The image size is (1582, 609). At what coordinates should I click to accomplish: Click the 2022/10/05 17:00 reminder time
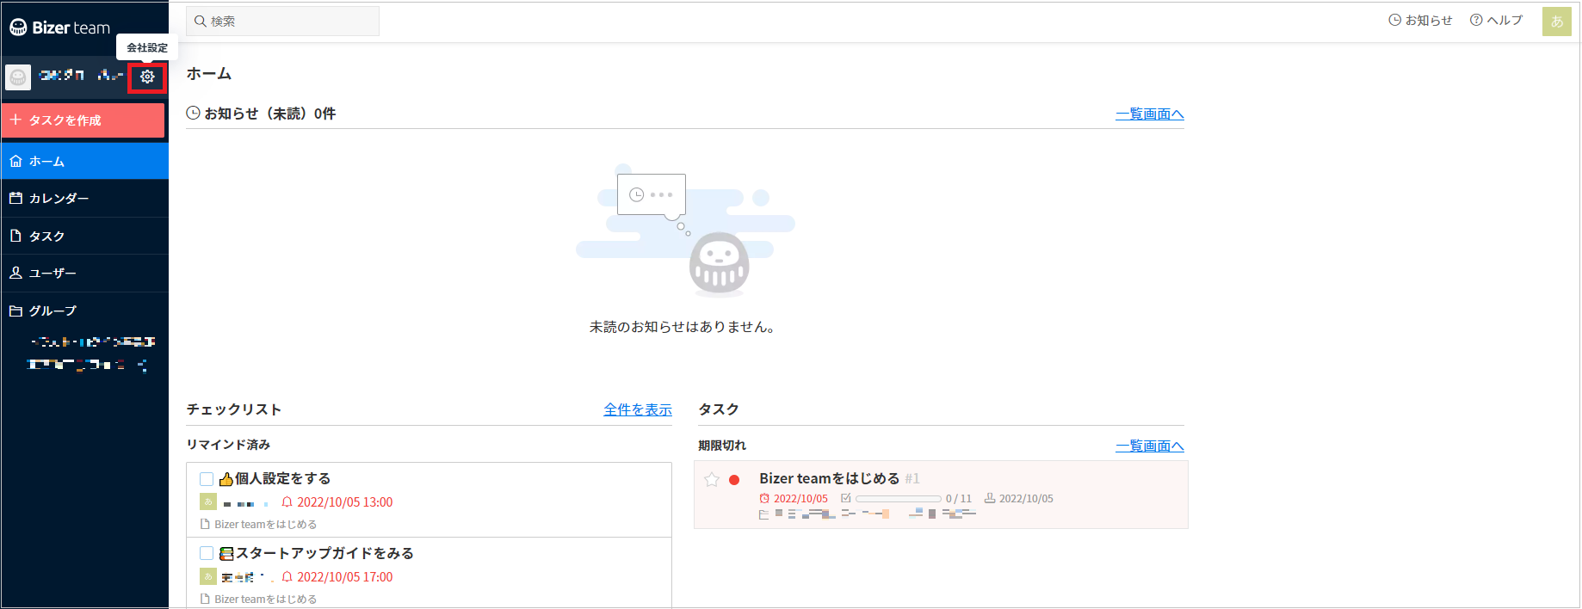pos(344,577)
